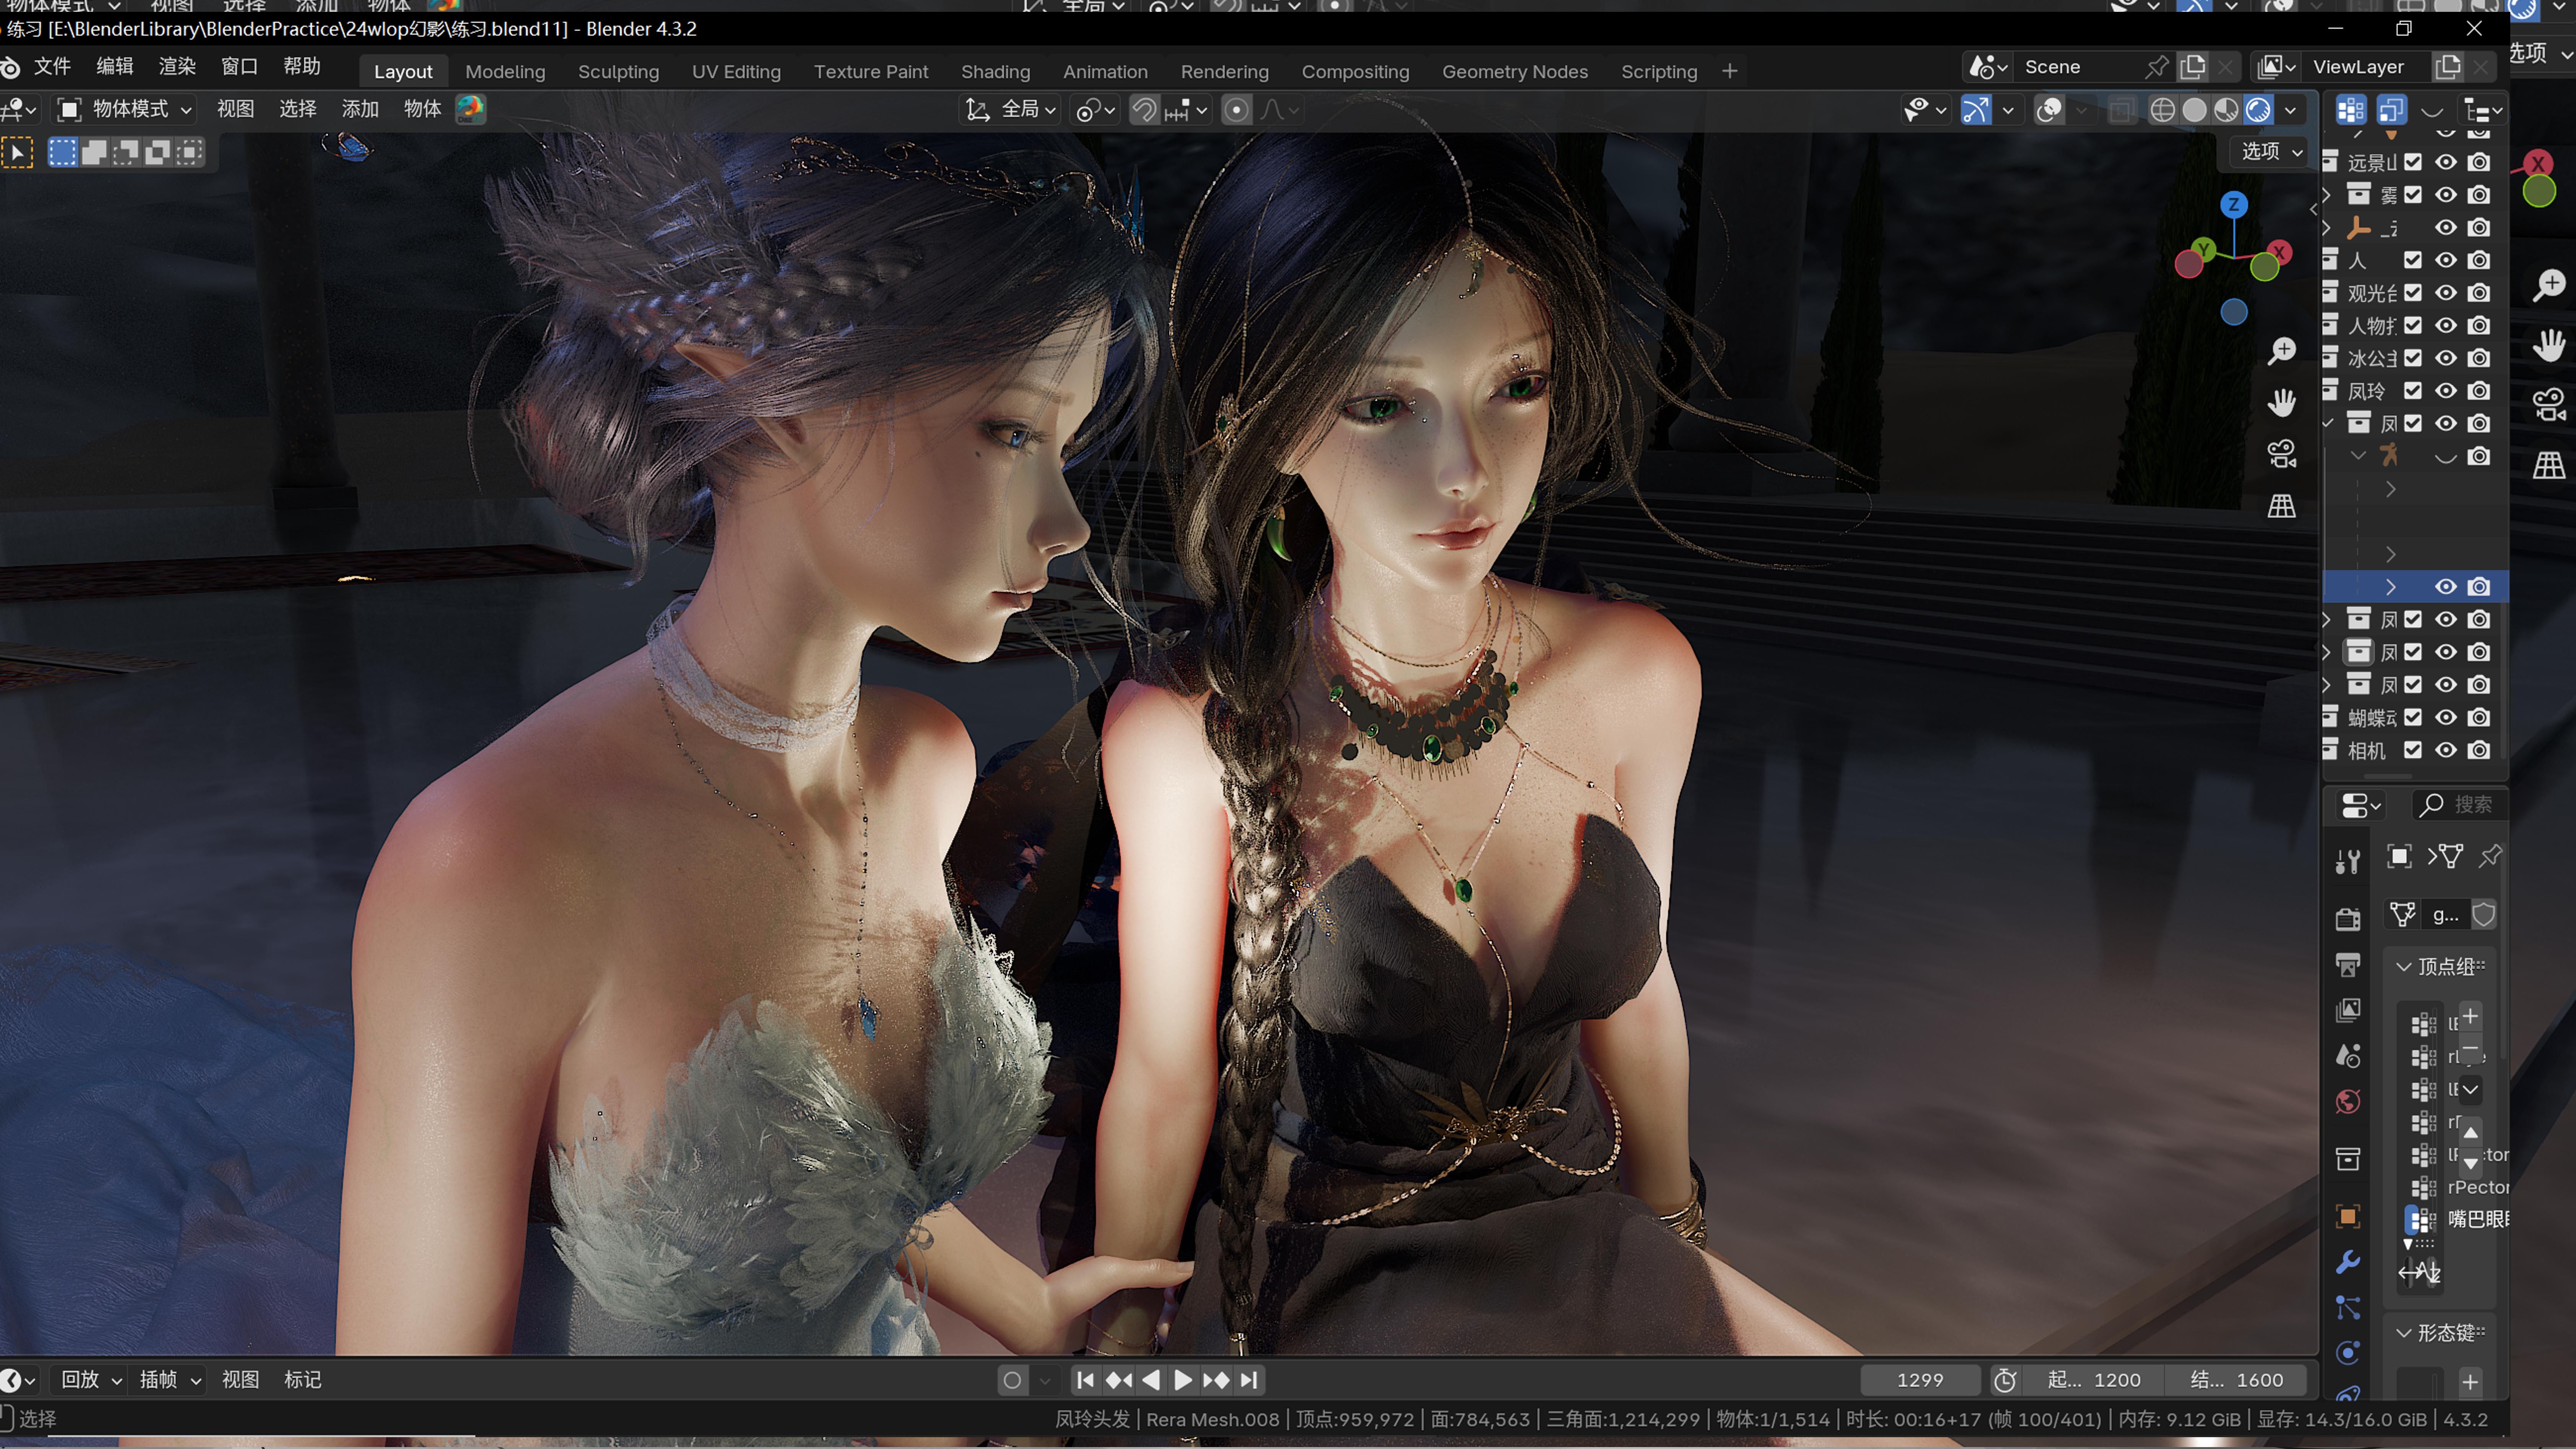Open the Scene properties tab
Viewport: 2576px width, 1449px height.
click(2347, 1056)
